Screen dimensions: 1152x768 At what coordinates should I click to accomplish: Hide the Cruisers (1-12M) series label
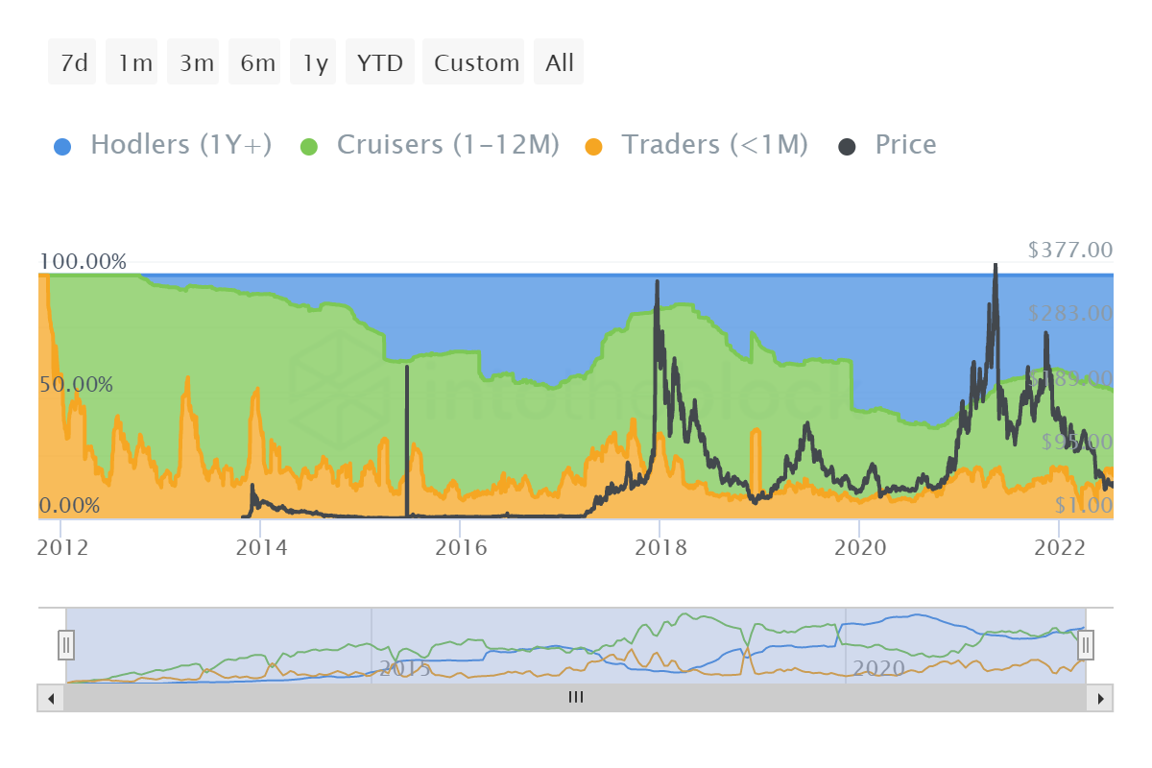click(x=448, y=145)
